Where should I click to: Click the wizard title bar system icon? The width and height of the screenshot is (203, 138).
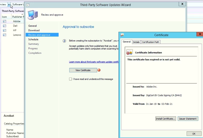[28, 5]
